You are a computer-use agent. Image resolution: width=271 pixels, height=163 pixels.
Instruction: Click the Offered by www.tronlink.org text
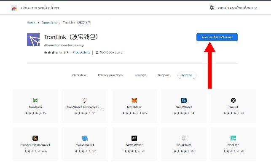(64, 45)
